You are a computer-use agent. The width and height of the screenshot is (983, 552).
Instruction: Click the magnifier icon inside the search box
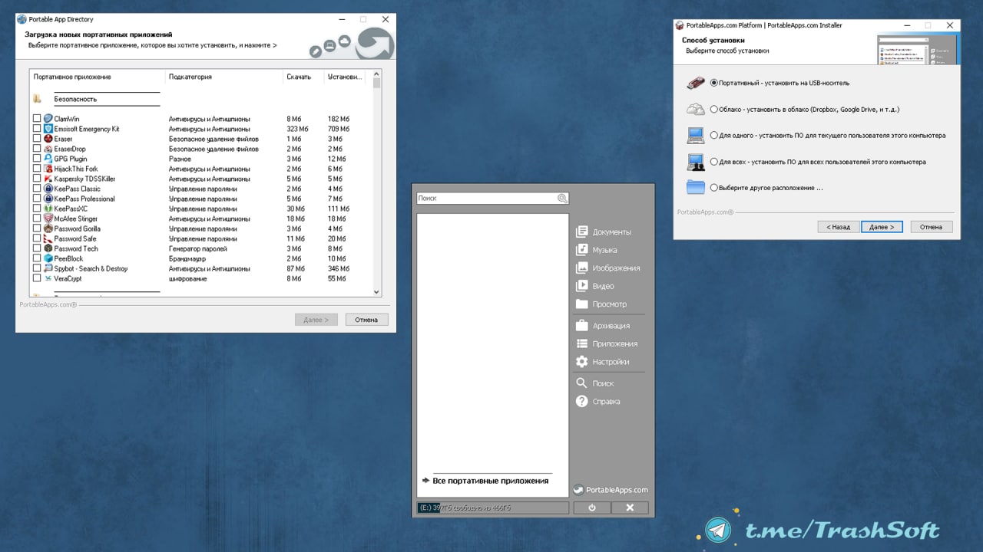562,198
